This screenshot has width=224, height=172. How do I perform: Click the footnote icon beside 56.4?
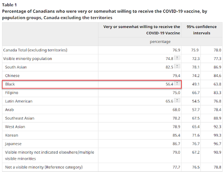pos(177,83)
